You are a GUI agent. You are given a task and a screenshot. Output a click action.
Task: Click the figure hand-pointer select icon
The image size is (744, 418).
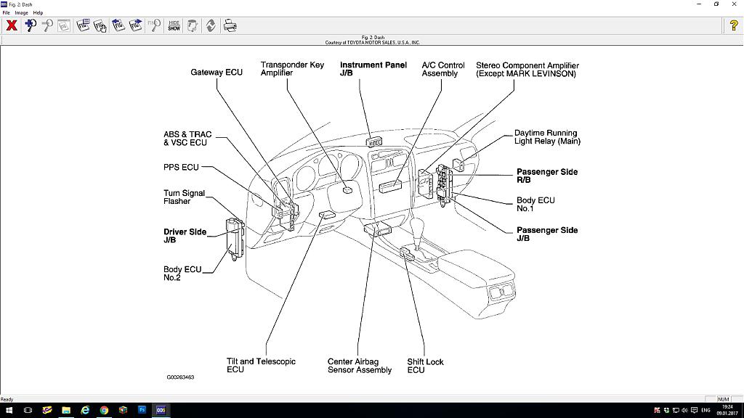(x=100, y=25)
